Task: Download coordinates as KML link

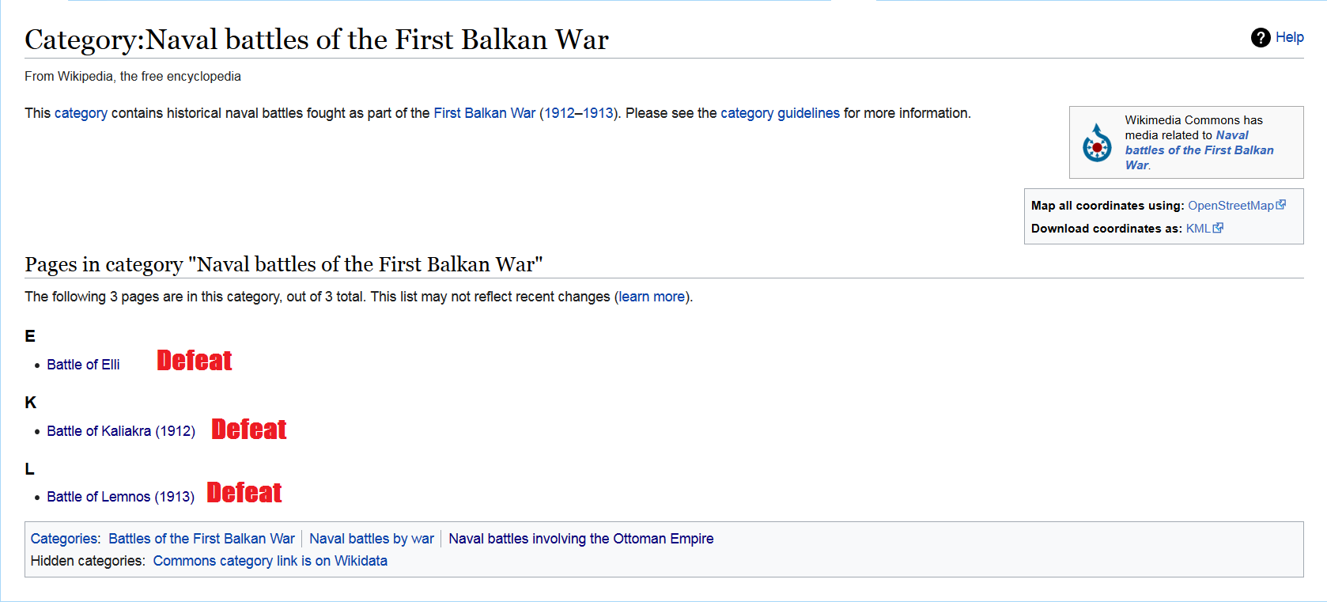Action: pyautogui.click(x=1197, y=229)
